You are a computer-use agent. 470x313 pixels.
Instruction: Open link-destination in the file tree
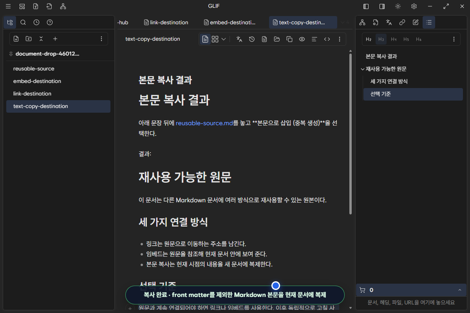click(x=58, y=94)
